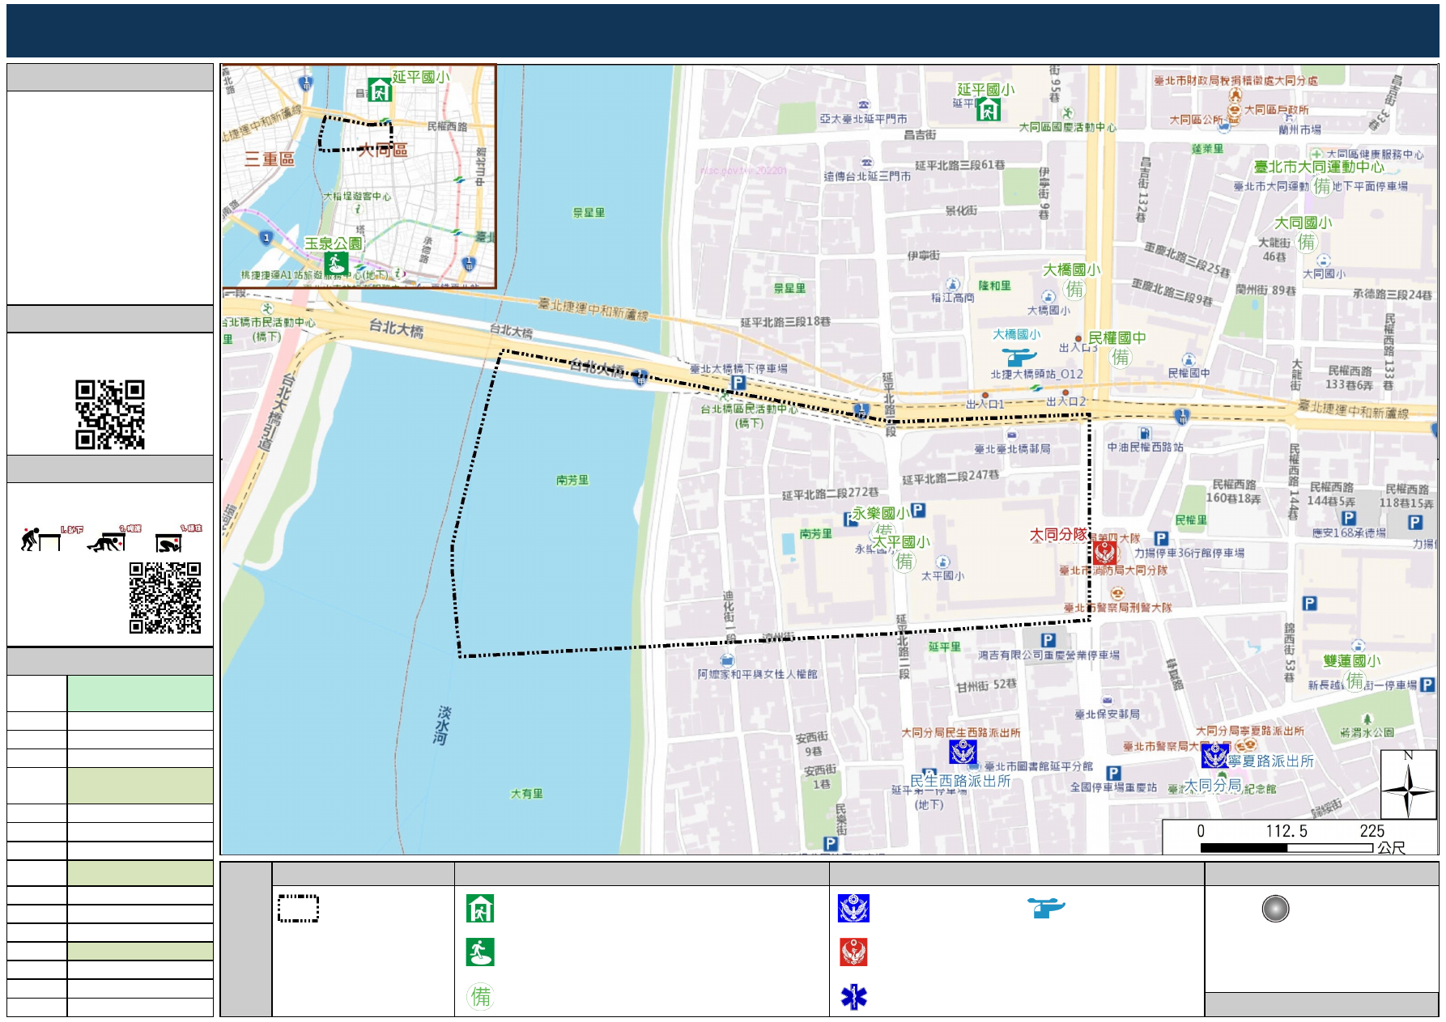Image resolution: width=1446 pixels, height=1022 pixels.
Task: Click the 大有里 village label
Action: (x=527, y=794)
